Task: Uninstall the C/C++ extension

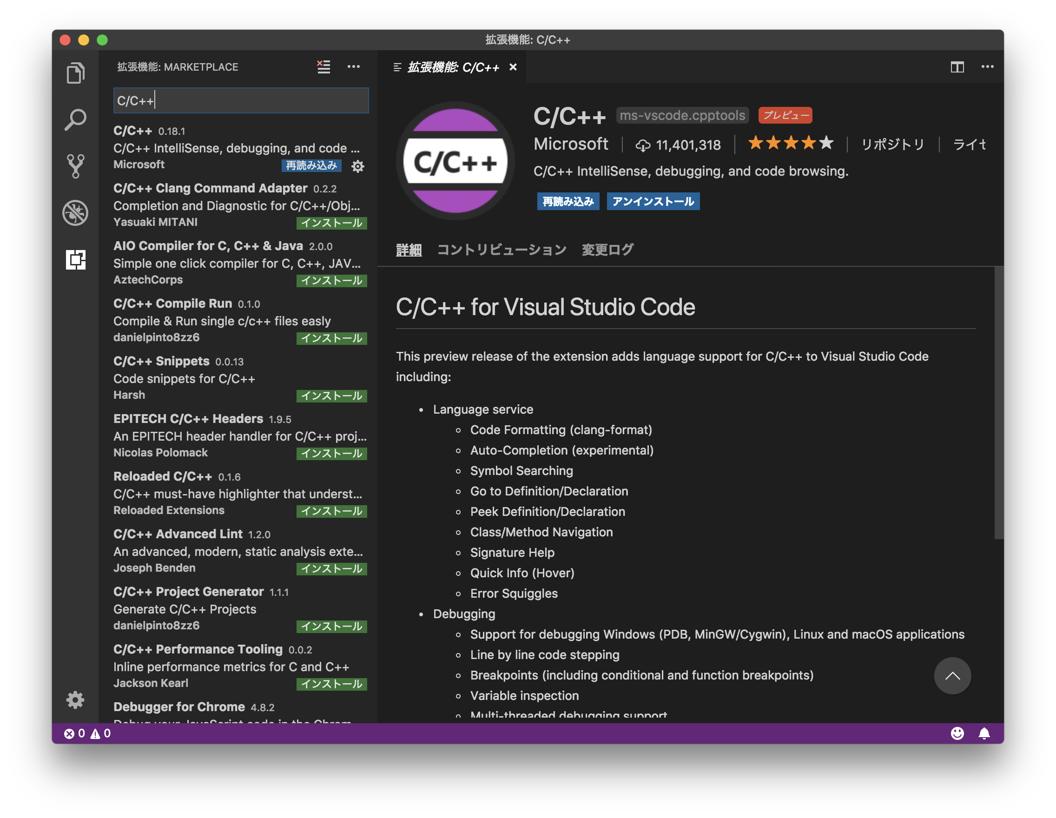Action: tap(653, 202)
